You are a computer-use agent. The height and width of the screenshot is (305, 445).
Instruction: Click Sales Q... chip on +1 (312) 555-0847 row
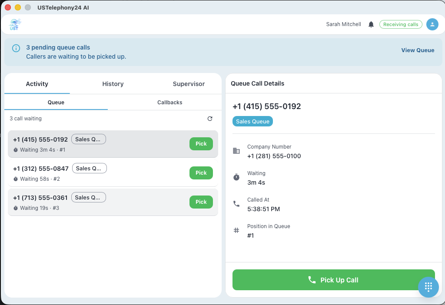[x=89, y=168]
